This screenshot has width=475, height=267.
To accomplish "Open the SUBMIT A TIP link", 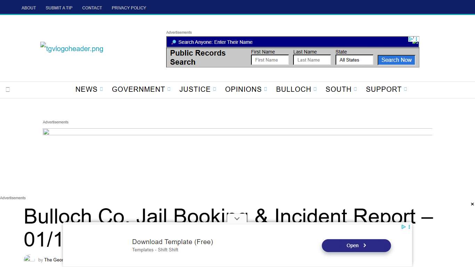I will [59, 8].
